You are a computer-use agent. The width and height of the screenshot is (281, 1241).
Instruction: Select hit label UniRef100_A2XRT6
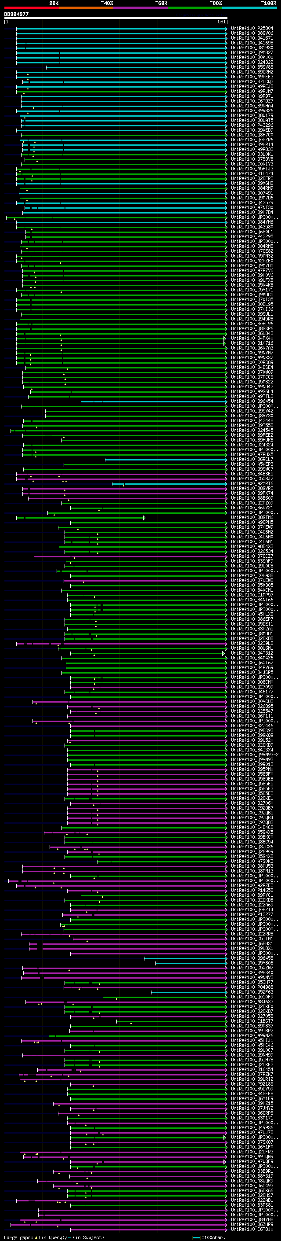coord(252,484)
